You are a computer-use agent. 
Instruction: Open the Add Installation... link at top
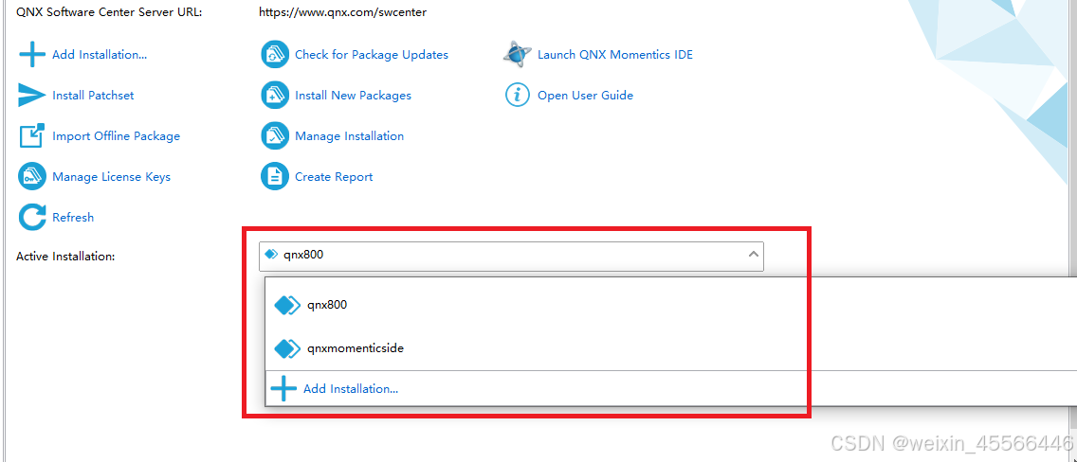point(100,55)
